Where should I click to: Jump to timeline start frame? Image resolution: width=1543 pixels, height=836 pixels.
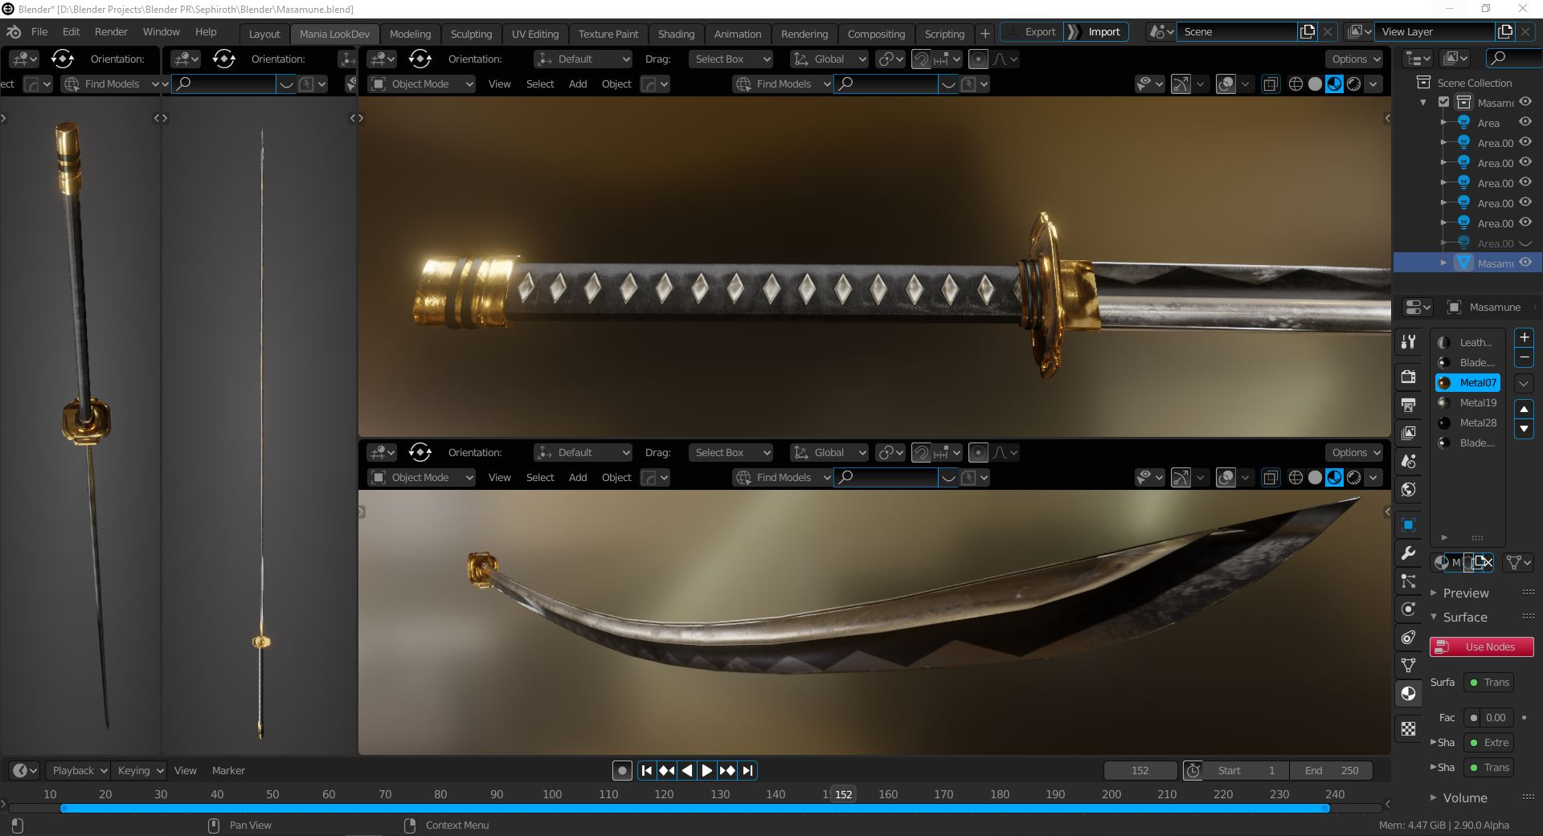tap(646, 770)
